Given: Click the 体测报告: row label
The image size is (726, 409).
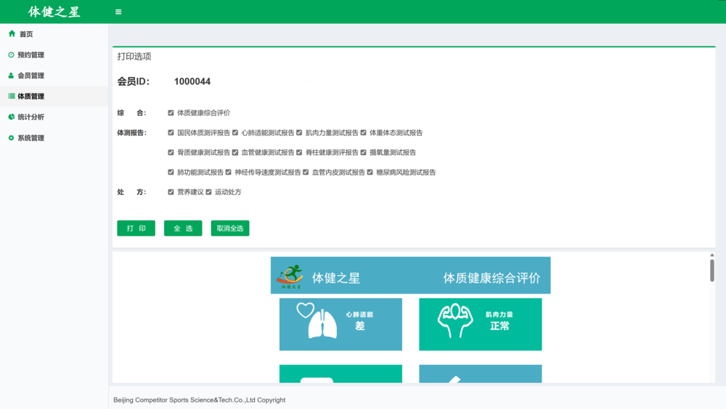Looking at the screenshot, I should pos(132,133).
